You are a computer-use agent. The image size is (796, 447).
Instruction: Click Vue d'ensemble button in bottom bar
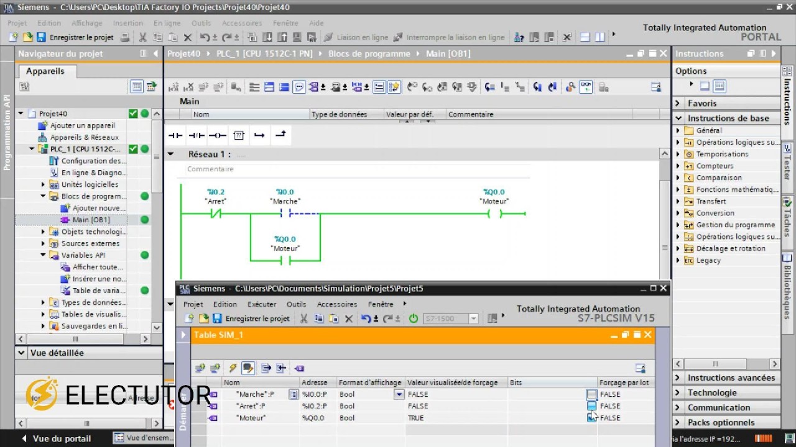[x=144, y=438]
